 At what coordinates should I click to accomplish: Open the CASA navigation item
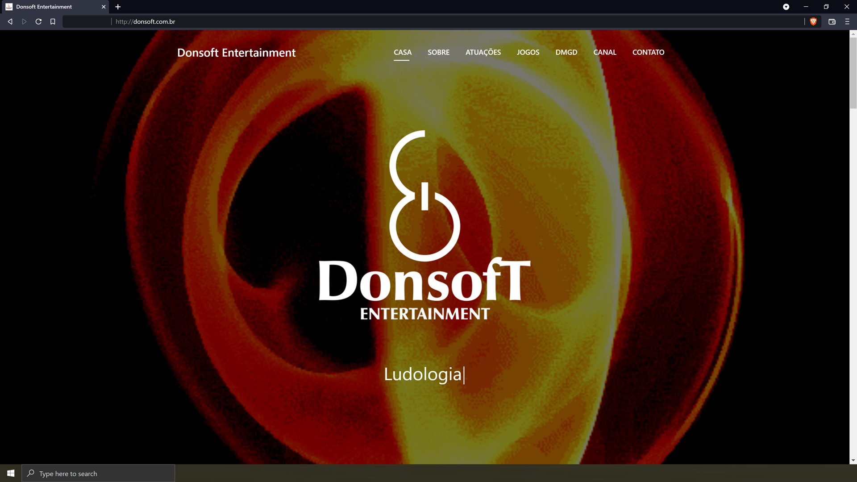click(403, 52)
